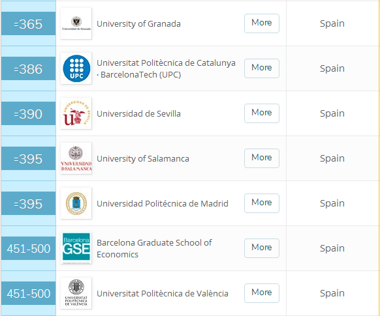380x316 pixels.
Task: Open More for University of Granada
Action: 262,23
